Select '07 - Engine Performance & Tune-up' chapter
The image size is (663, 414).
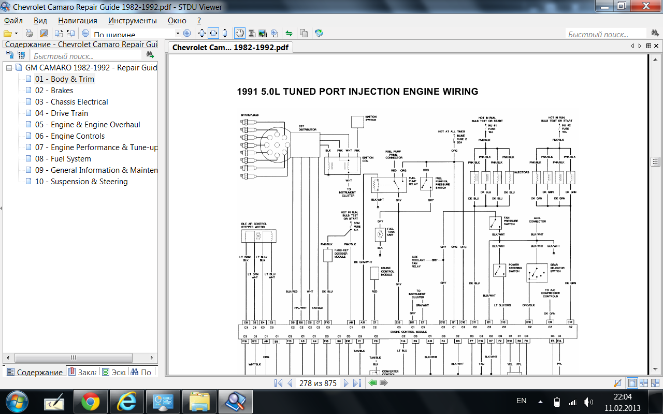click(96, 147)
